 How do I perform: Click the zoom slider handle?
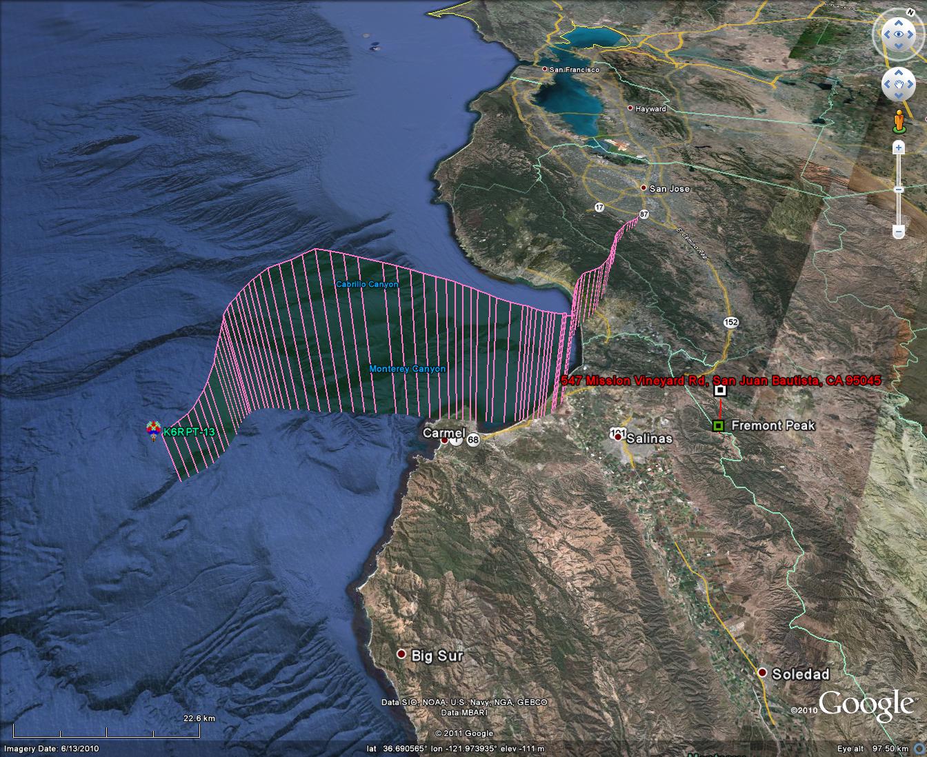point(899,190)
